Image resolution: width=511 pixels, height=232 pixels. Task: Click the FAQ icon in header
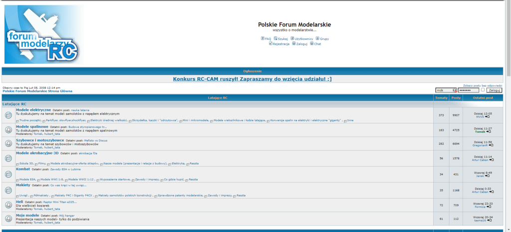point(262,38)
